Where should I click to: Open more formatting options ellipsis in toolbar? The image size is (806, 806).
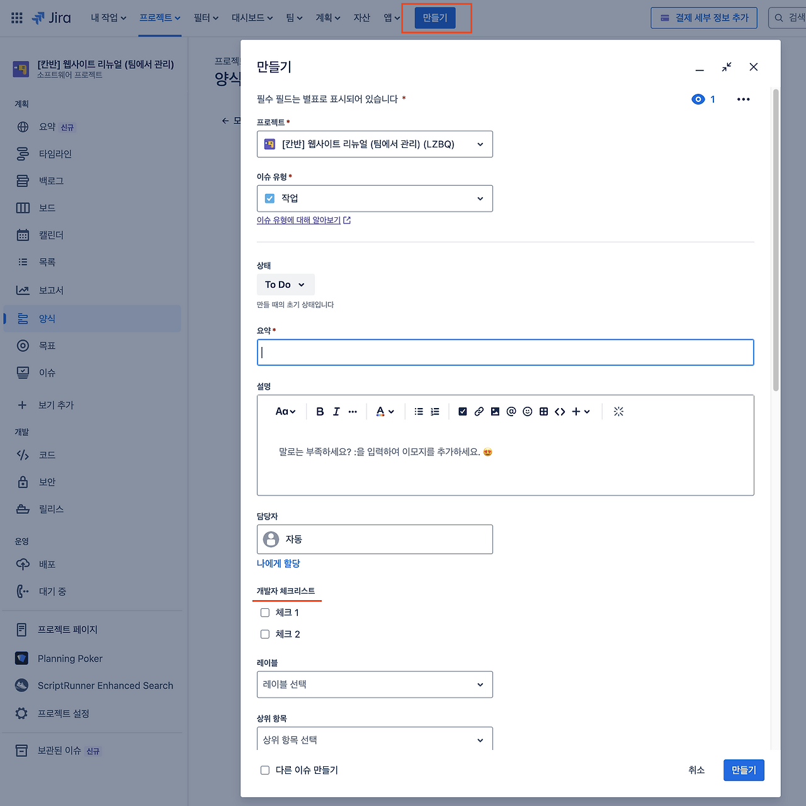tap(353, 411)
